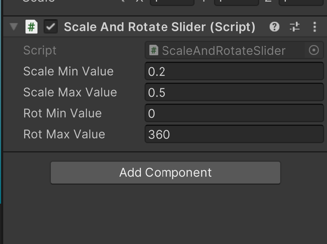Viewport: 327px width, 244px height.
Task: Click the grayed-out Script property label
Action: [x=40, y=50]
